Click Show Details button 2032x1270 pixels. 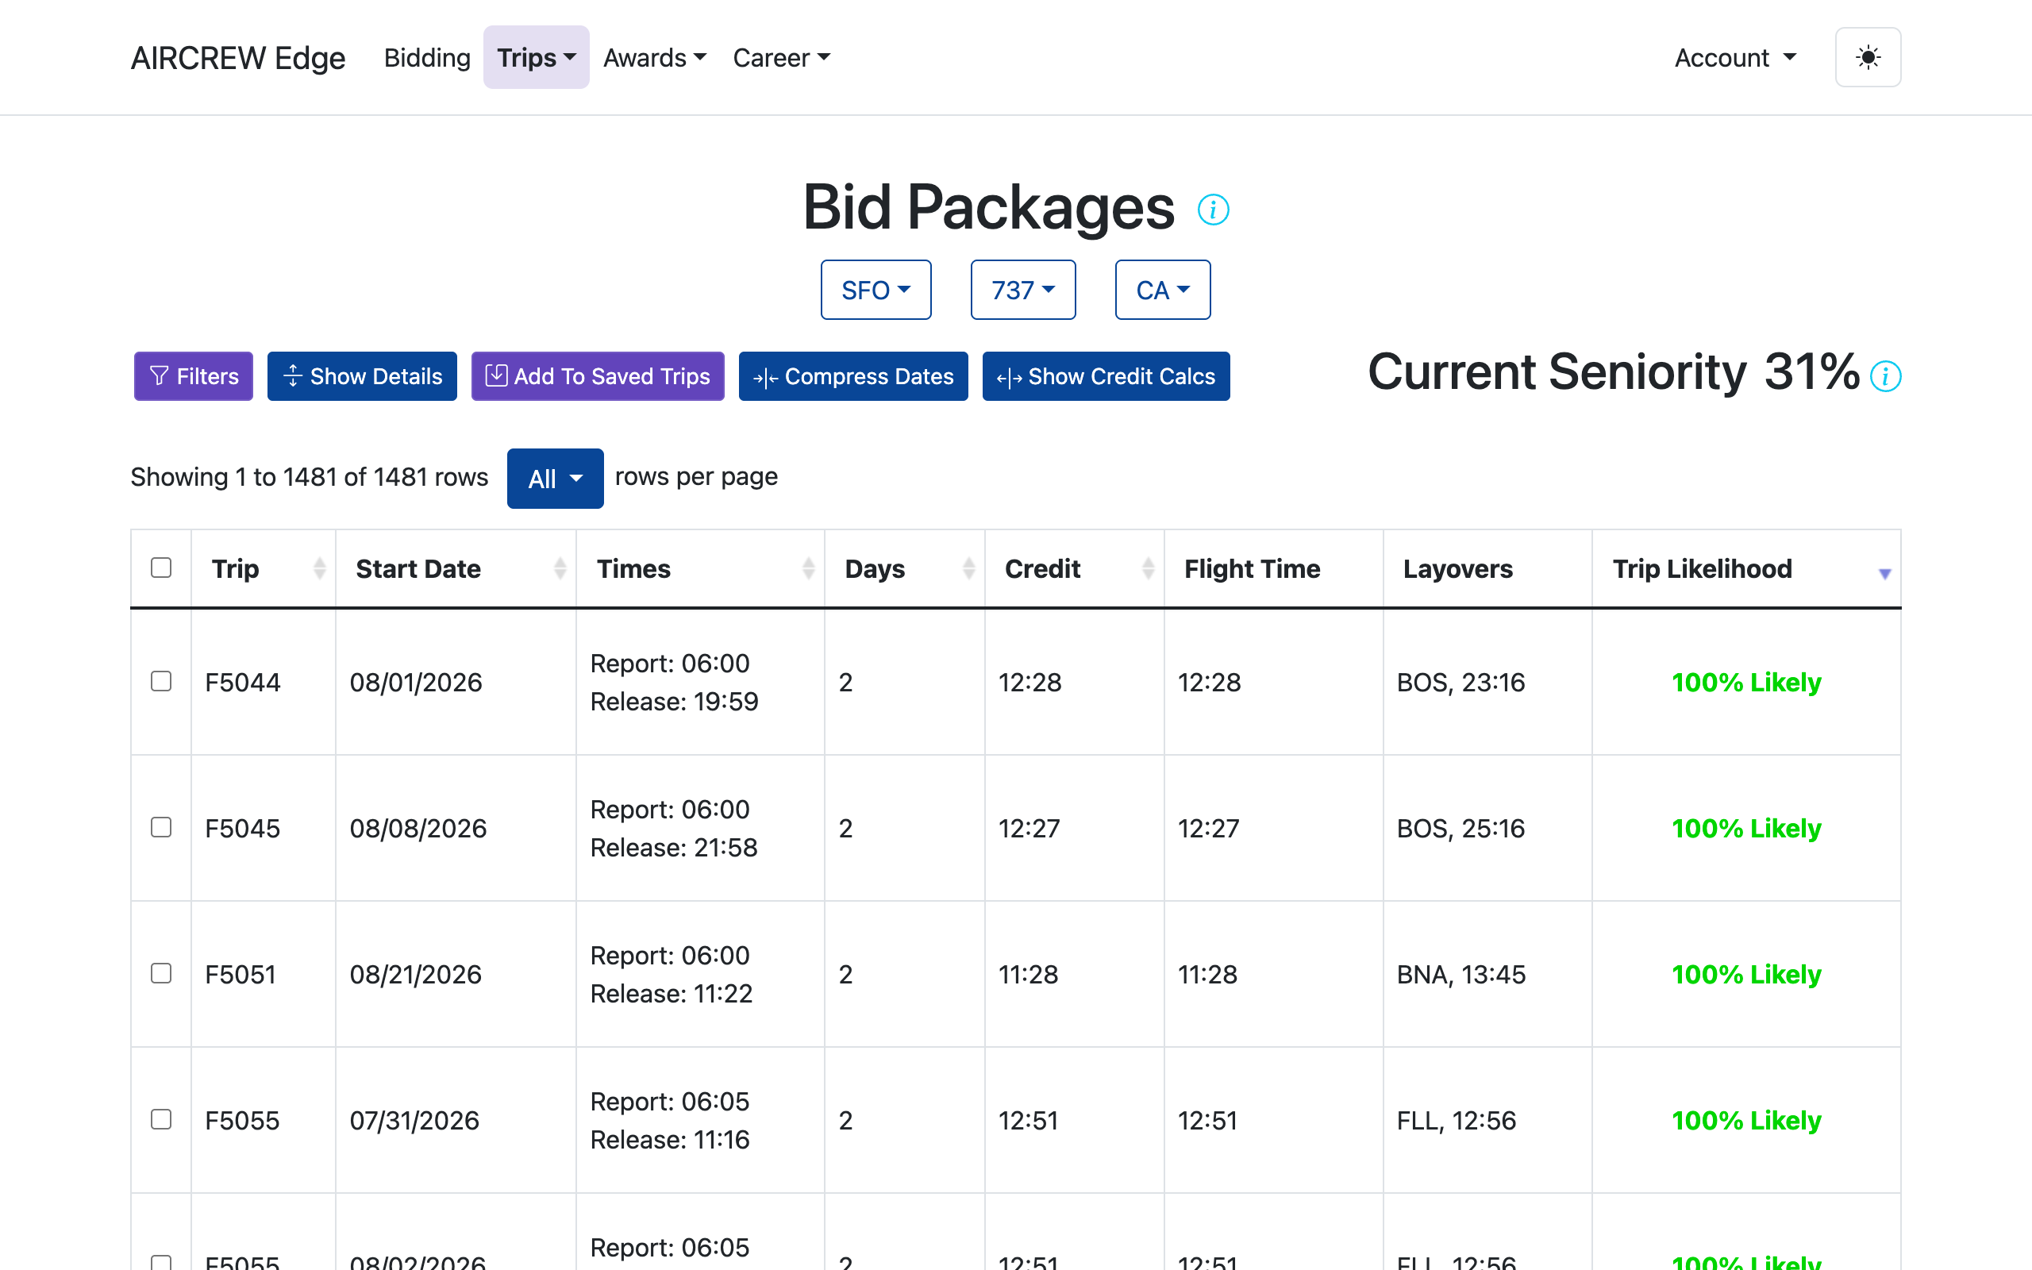click(x=362, y=376)
